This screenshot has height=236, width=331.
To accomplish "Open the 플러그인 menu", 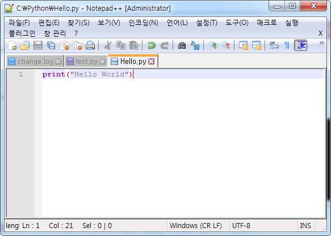I will pos(22,33).
